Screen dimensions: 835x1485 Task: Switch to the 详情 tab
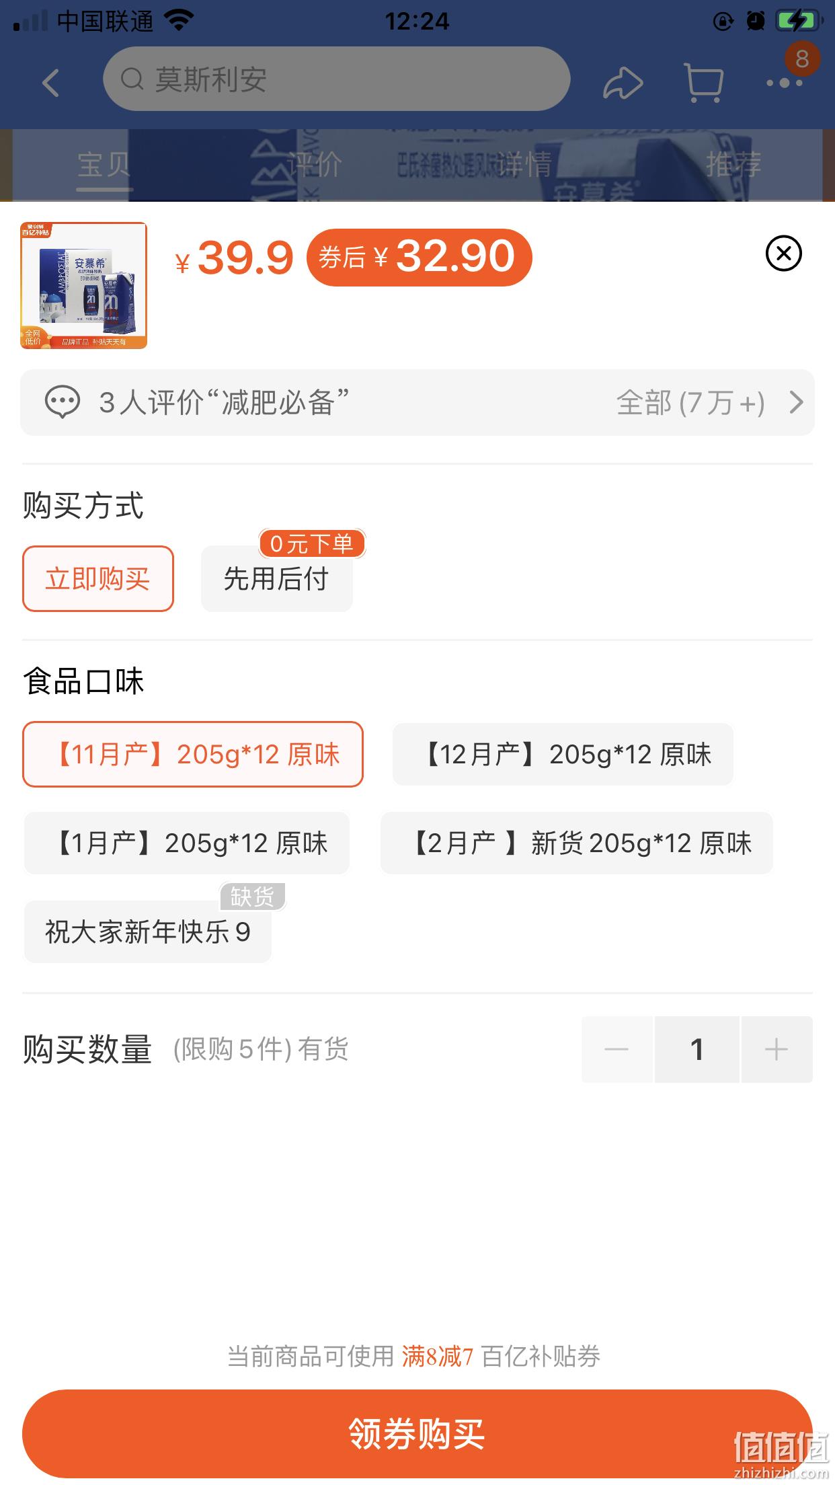point(524,164)
